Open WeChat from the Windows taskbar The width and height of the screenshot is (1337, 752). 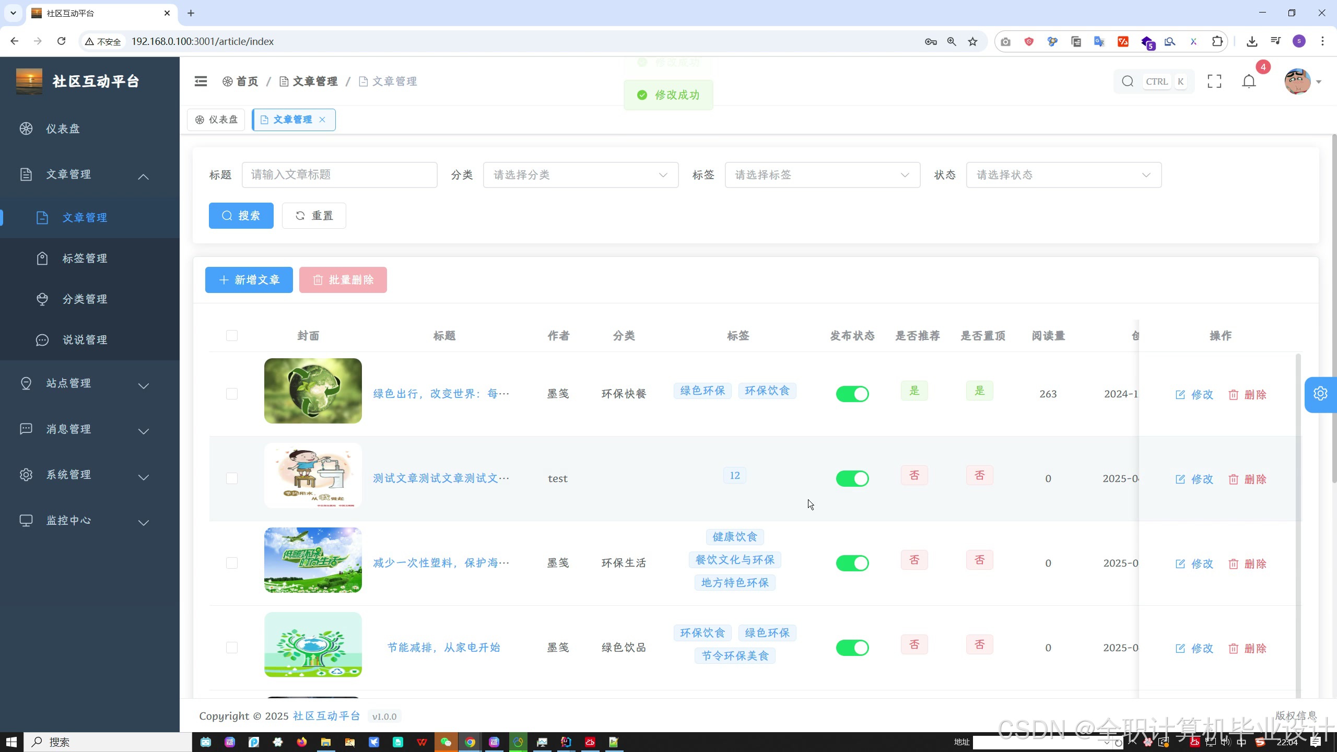(x=445, y=742)
